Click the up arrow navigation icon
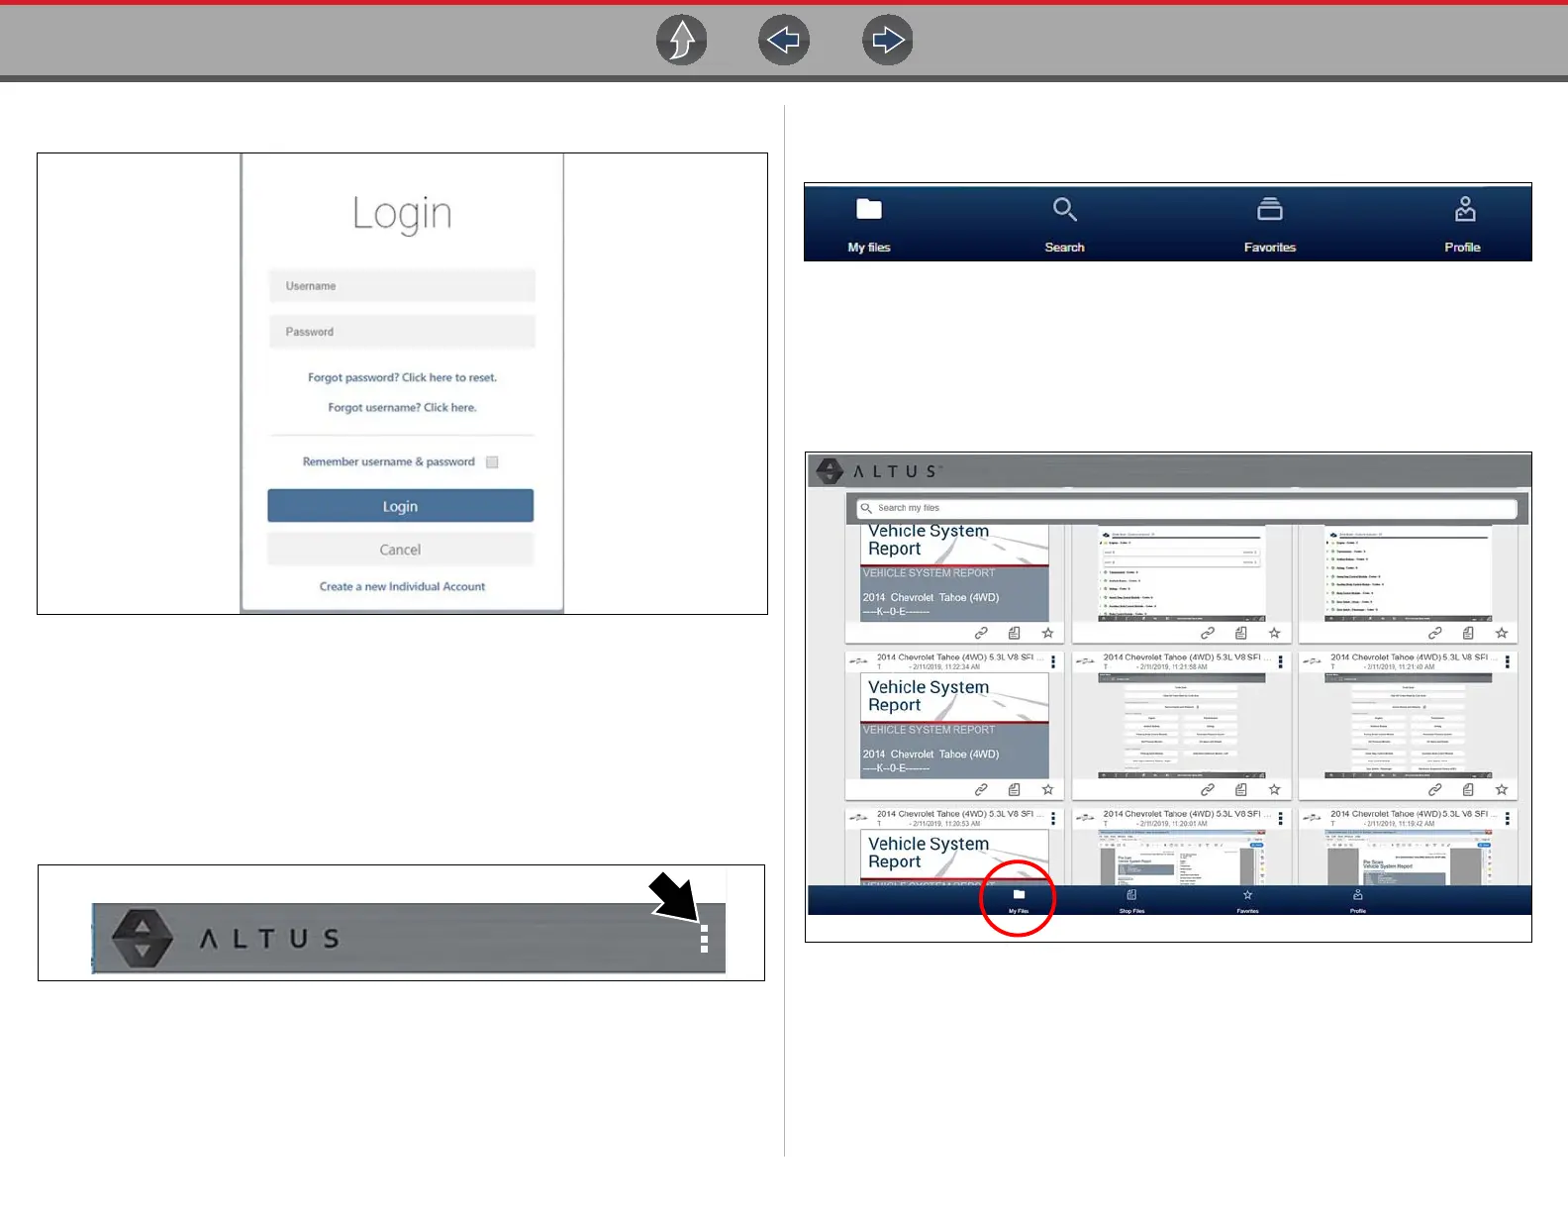 point(682,41)
